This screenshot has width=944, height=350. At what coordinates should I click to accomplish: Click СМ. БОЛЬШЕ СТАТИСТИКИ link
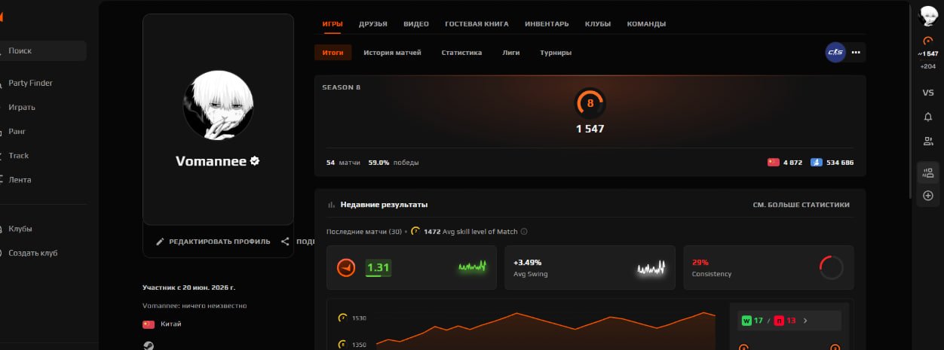tap(801, 205)
